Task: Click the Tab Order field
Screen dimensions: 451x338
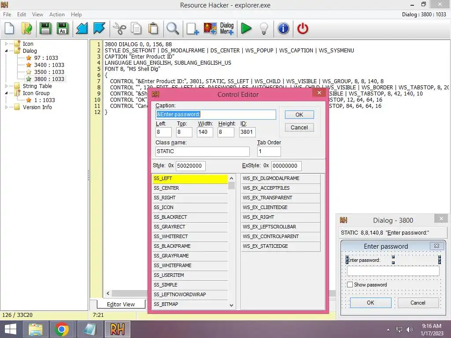Action: tap(269, 151)
